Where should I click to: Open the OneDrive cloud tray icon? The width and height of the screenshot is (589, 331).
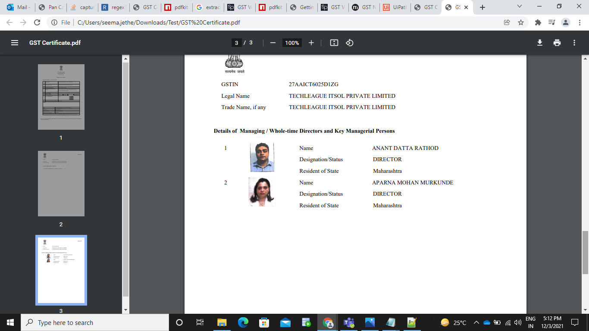tap(487, 322)
